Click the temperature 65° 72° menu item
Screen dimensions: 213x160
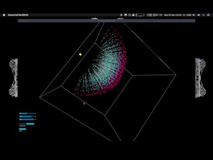click(158, 15)
